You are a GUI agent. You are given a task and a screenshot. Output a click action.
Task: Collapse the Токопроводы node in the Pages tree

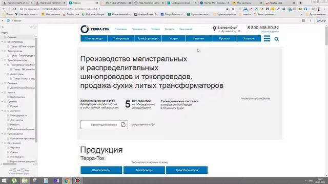pos(2,51)
